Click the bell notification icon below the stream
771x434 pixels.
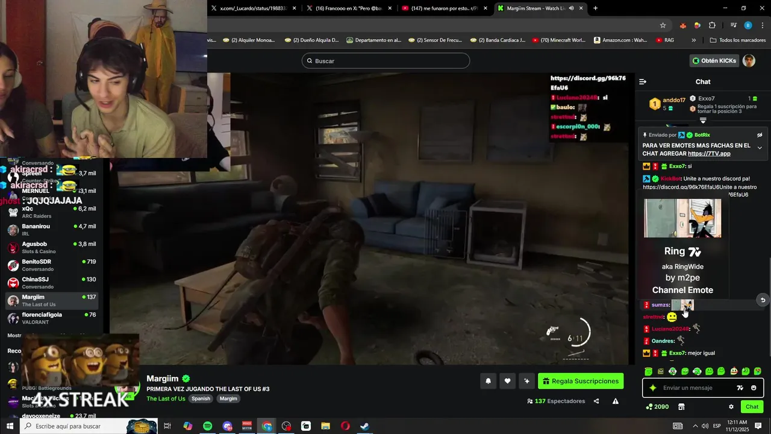point(489,381)
